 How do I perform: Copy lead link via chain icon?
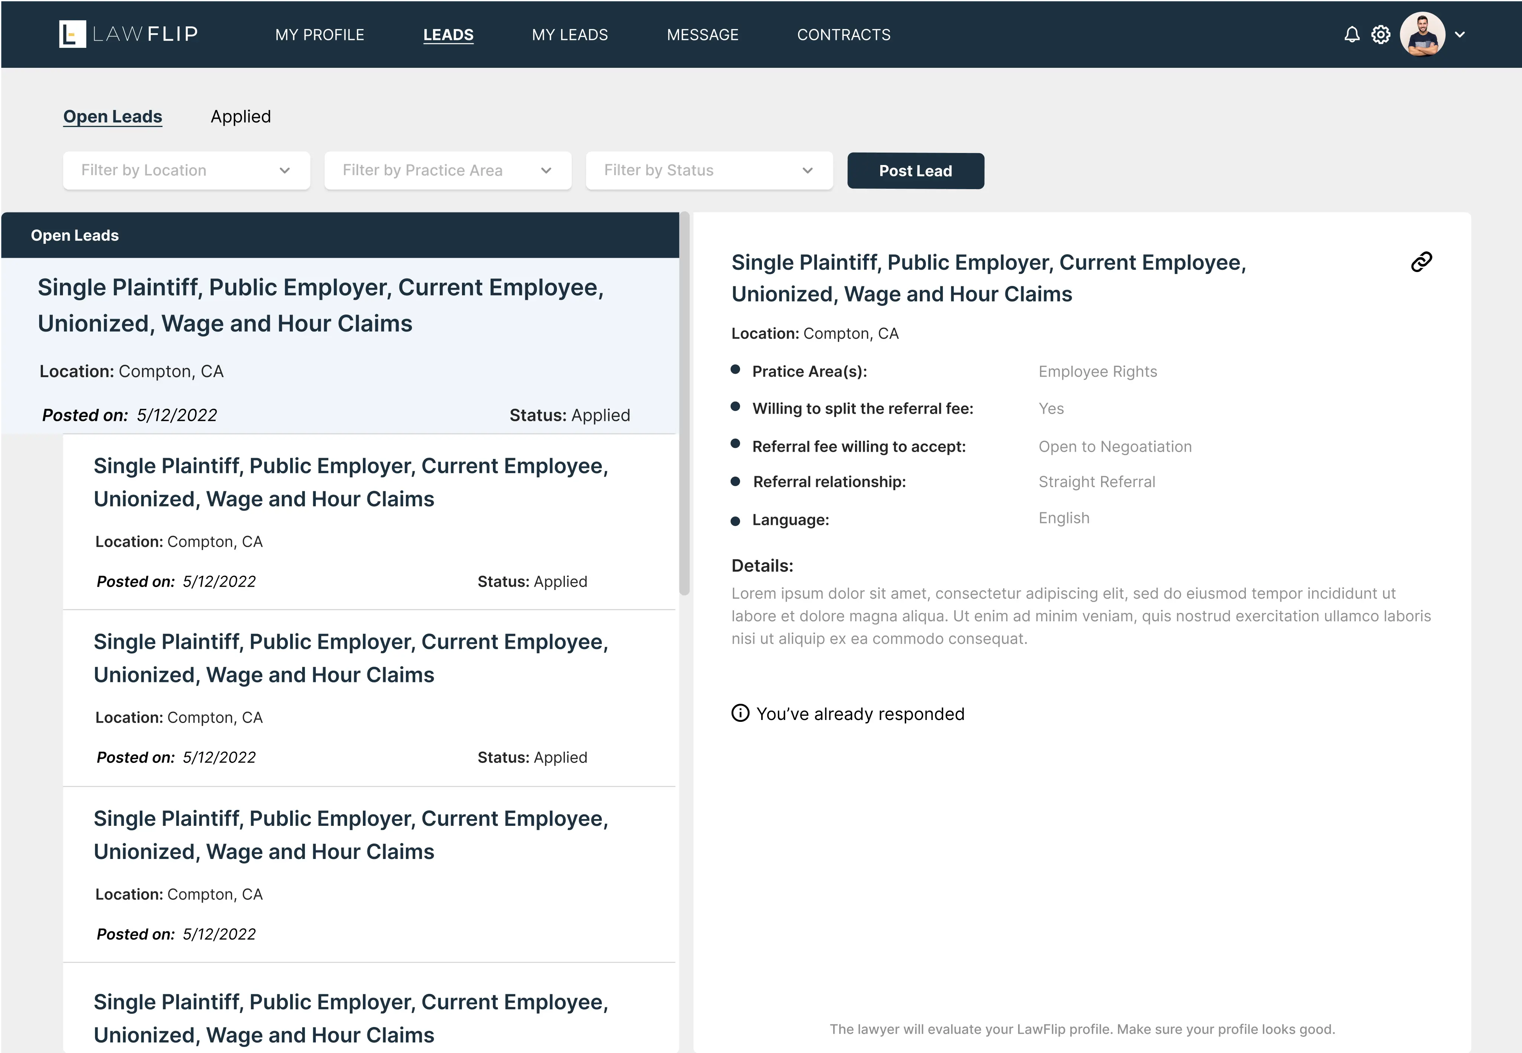[1422, 262]
